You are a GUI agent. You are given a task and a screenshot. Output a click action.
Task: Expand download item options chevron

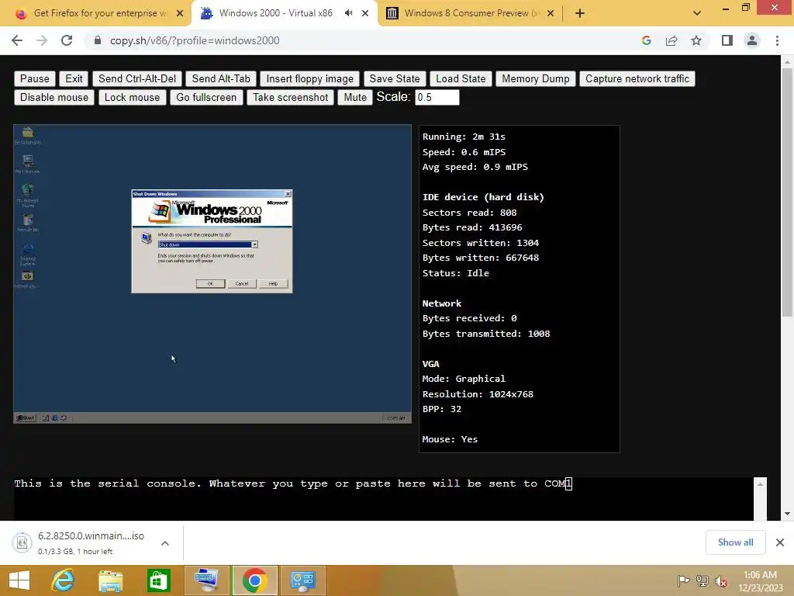pyautogui.click(x=165, y=542)
